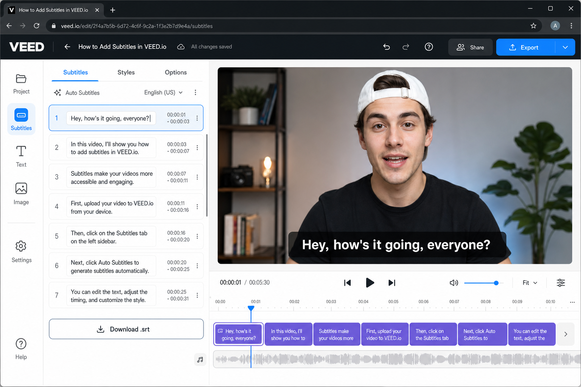This screenshot has width=581, height=387.
Task: Click the Export button
Action: pyautogui.click(x=525, y=47)
